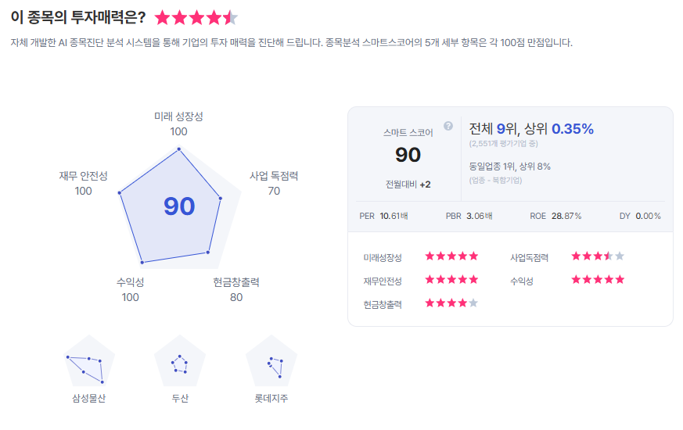The image size is (683, 430).
Task: Click the 수익성 star rating row
Action: pos(598,280)
